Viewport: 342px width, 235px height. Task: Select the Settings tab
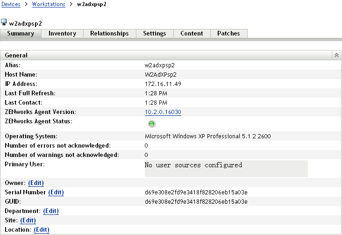[x=155, y=34]
